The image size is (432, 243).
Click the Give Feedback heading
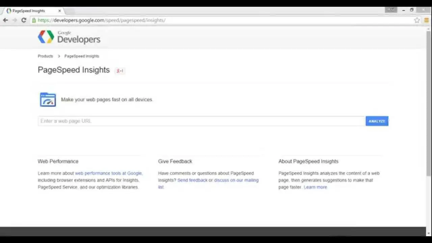coord(175,161)
